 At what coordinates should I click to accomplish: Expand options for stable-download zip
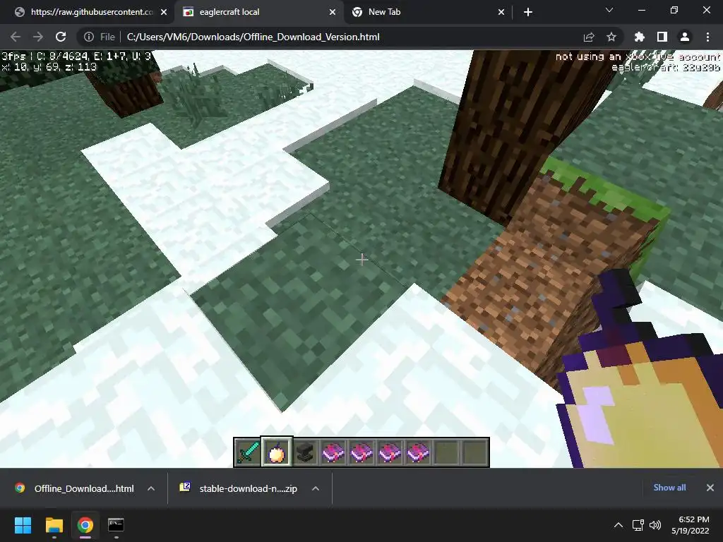coord(316,488)
